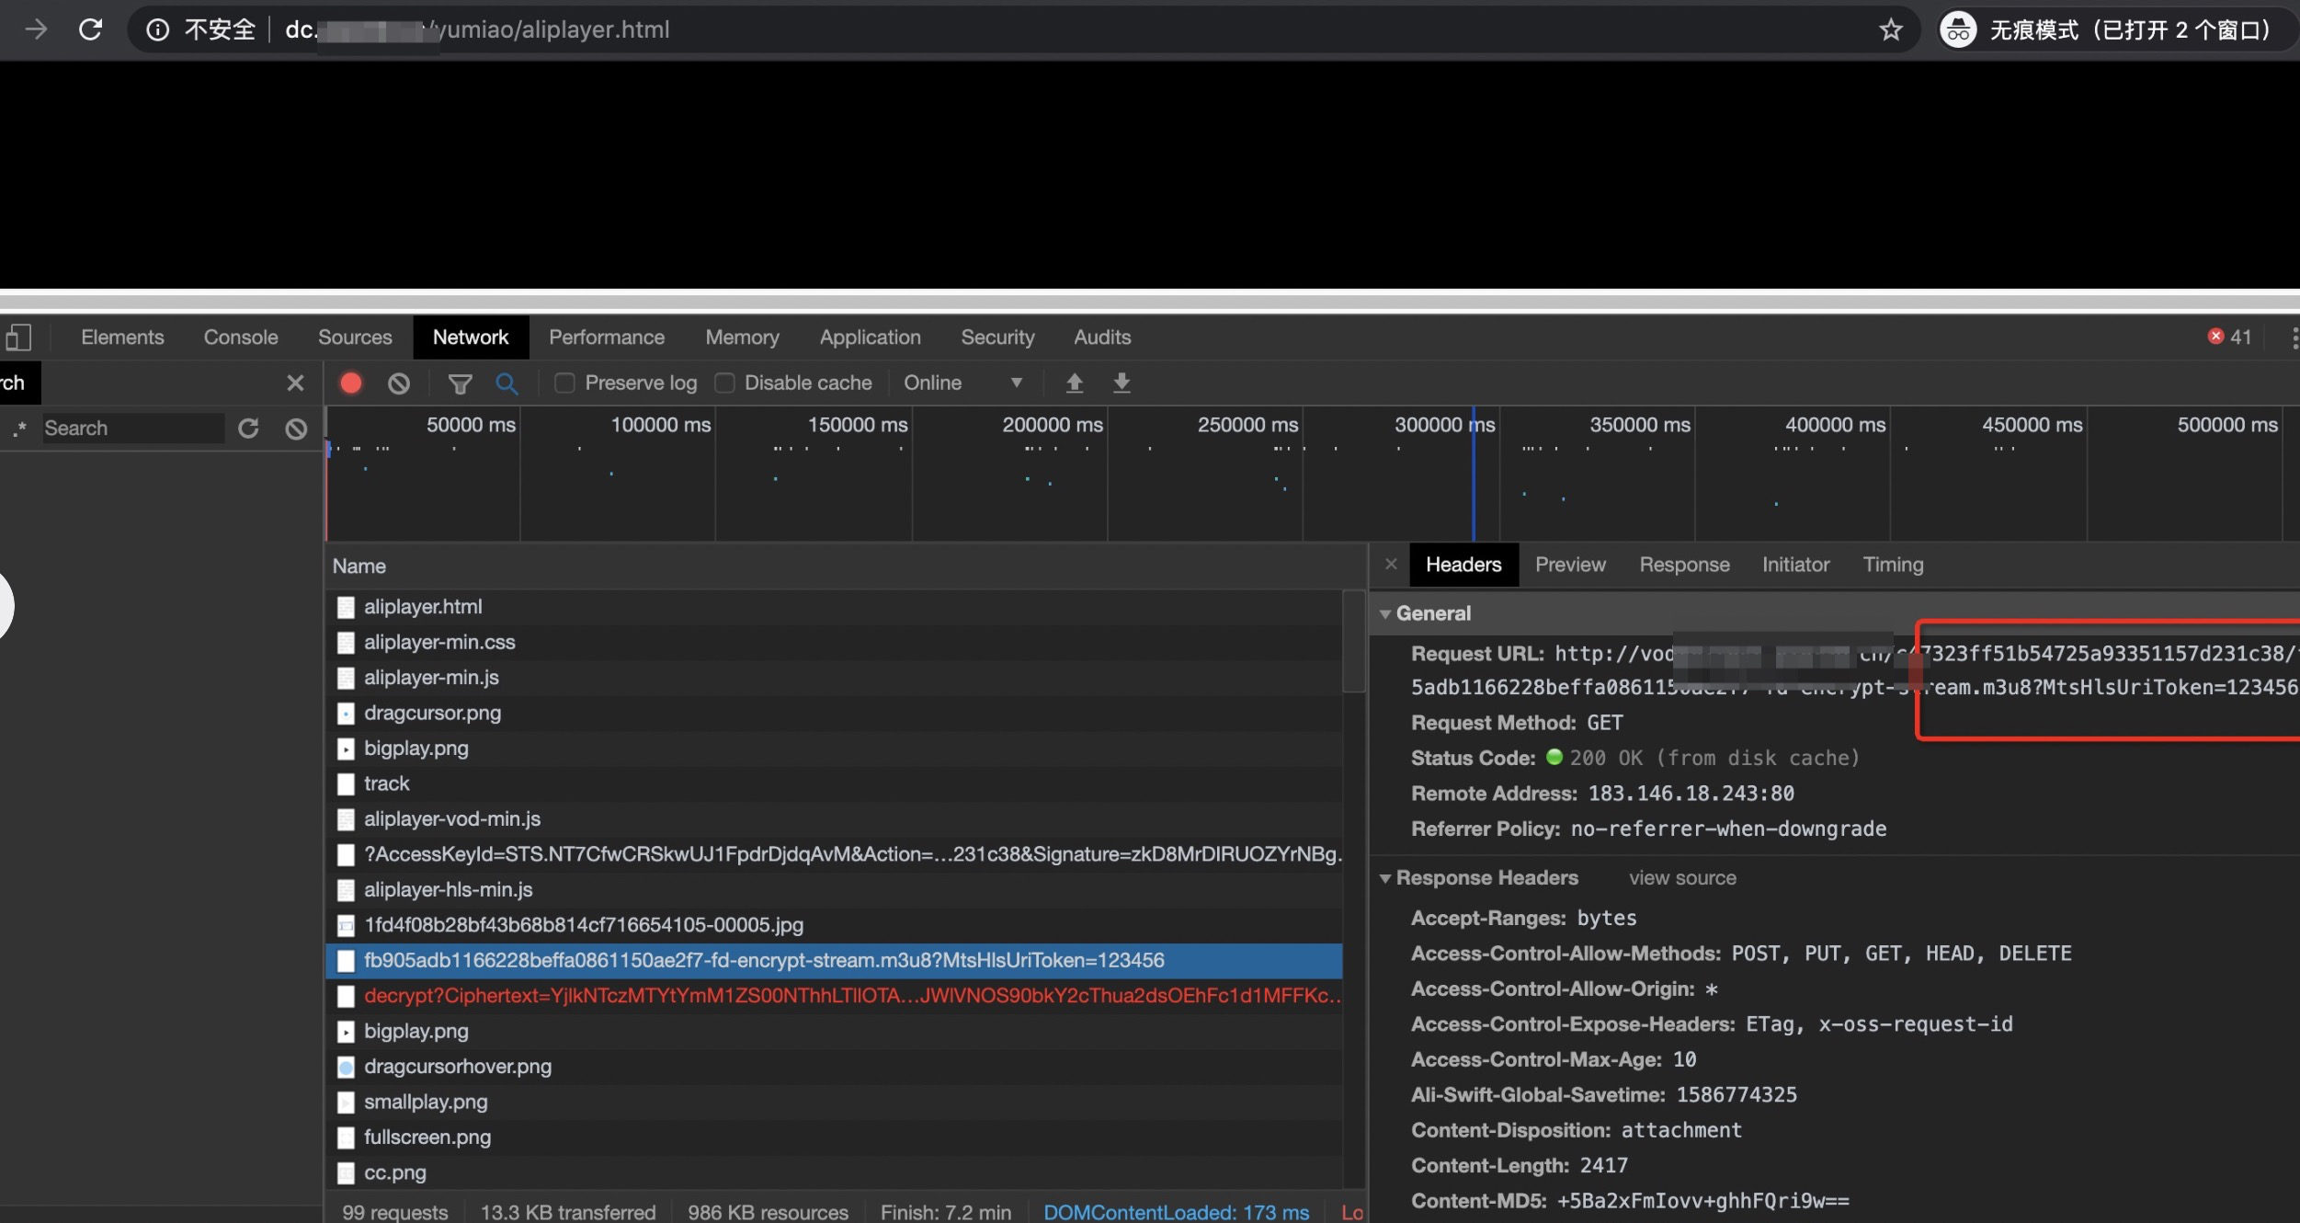Refresh search results in the search panel
Image resolution: width=2300 pixels, height=1223 pixels.
[x=248, y=429]
